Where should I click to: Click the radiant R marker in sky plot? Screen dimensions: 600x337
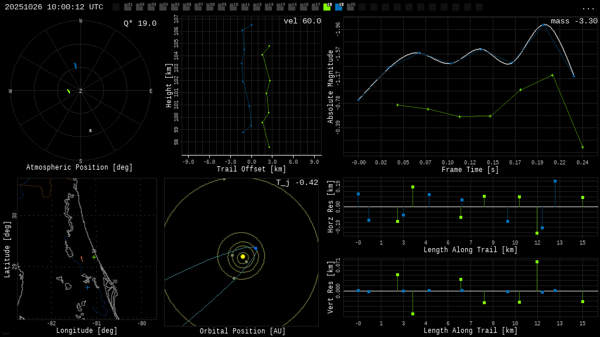[x=90, y=131]
